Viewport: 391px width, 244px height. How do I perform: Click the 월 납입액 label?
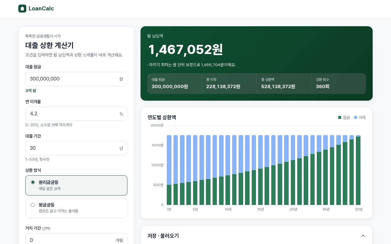pyautogui.click(x=155, y=36)
